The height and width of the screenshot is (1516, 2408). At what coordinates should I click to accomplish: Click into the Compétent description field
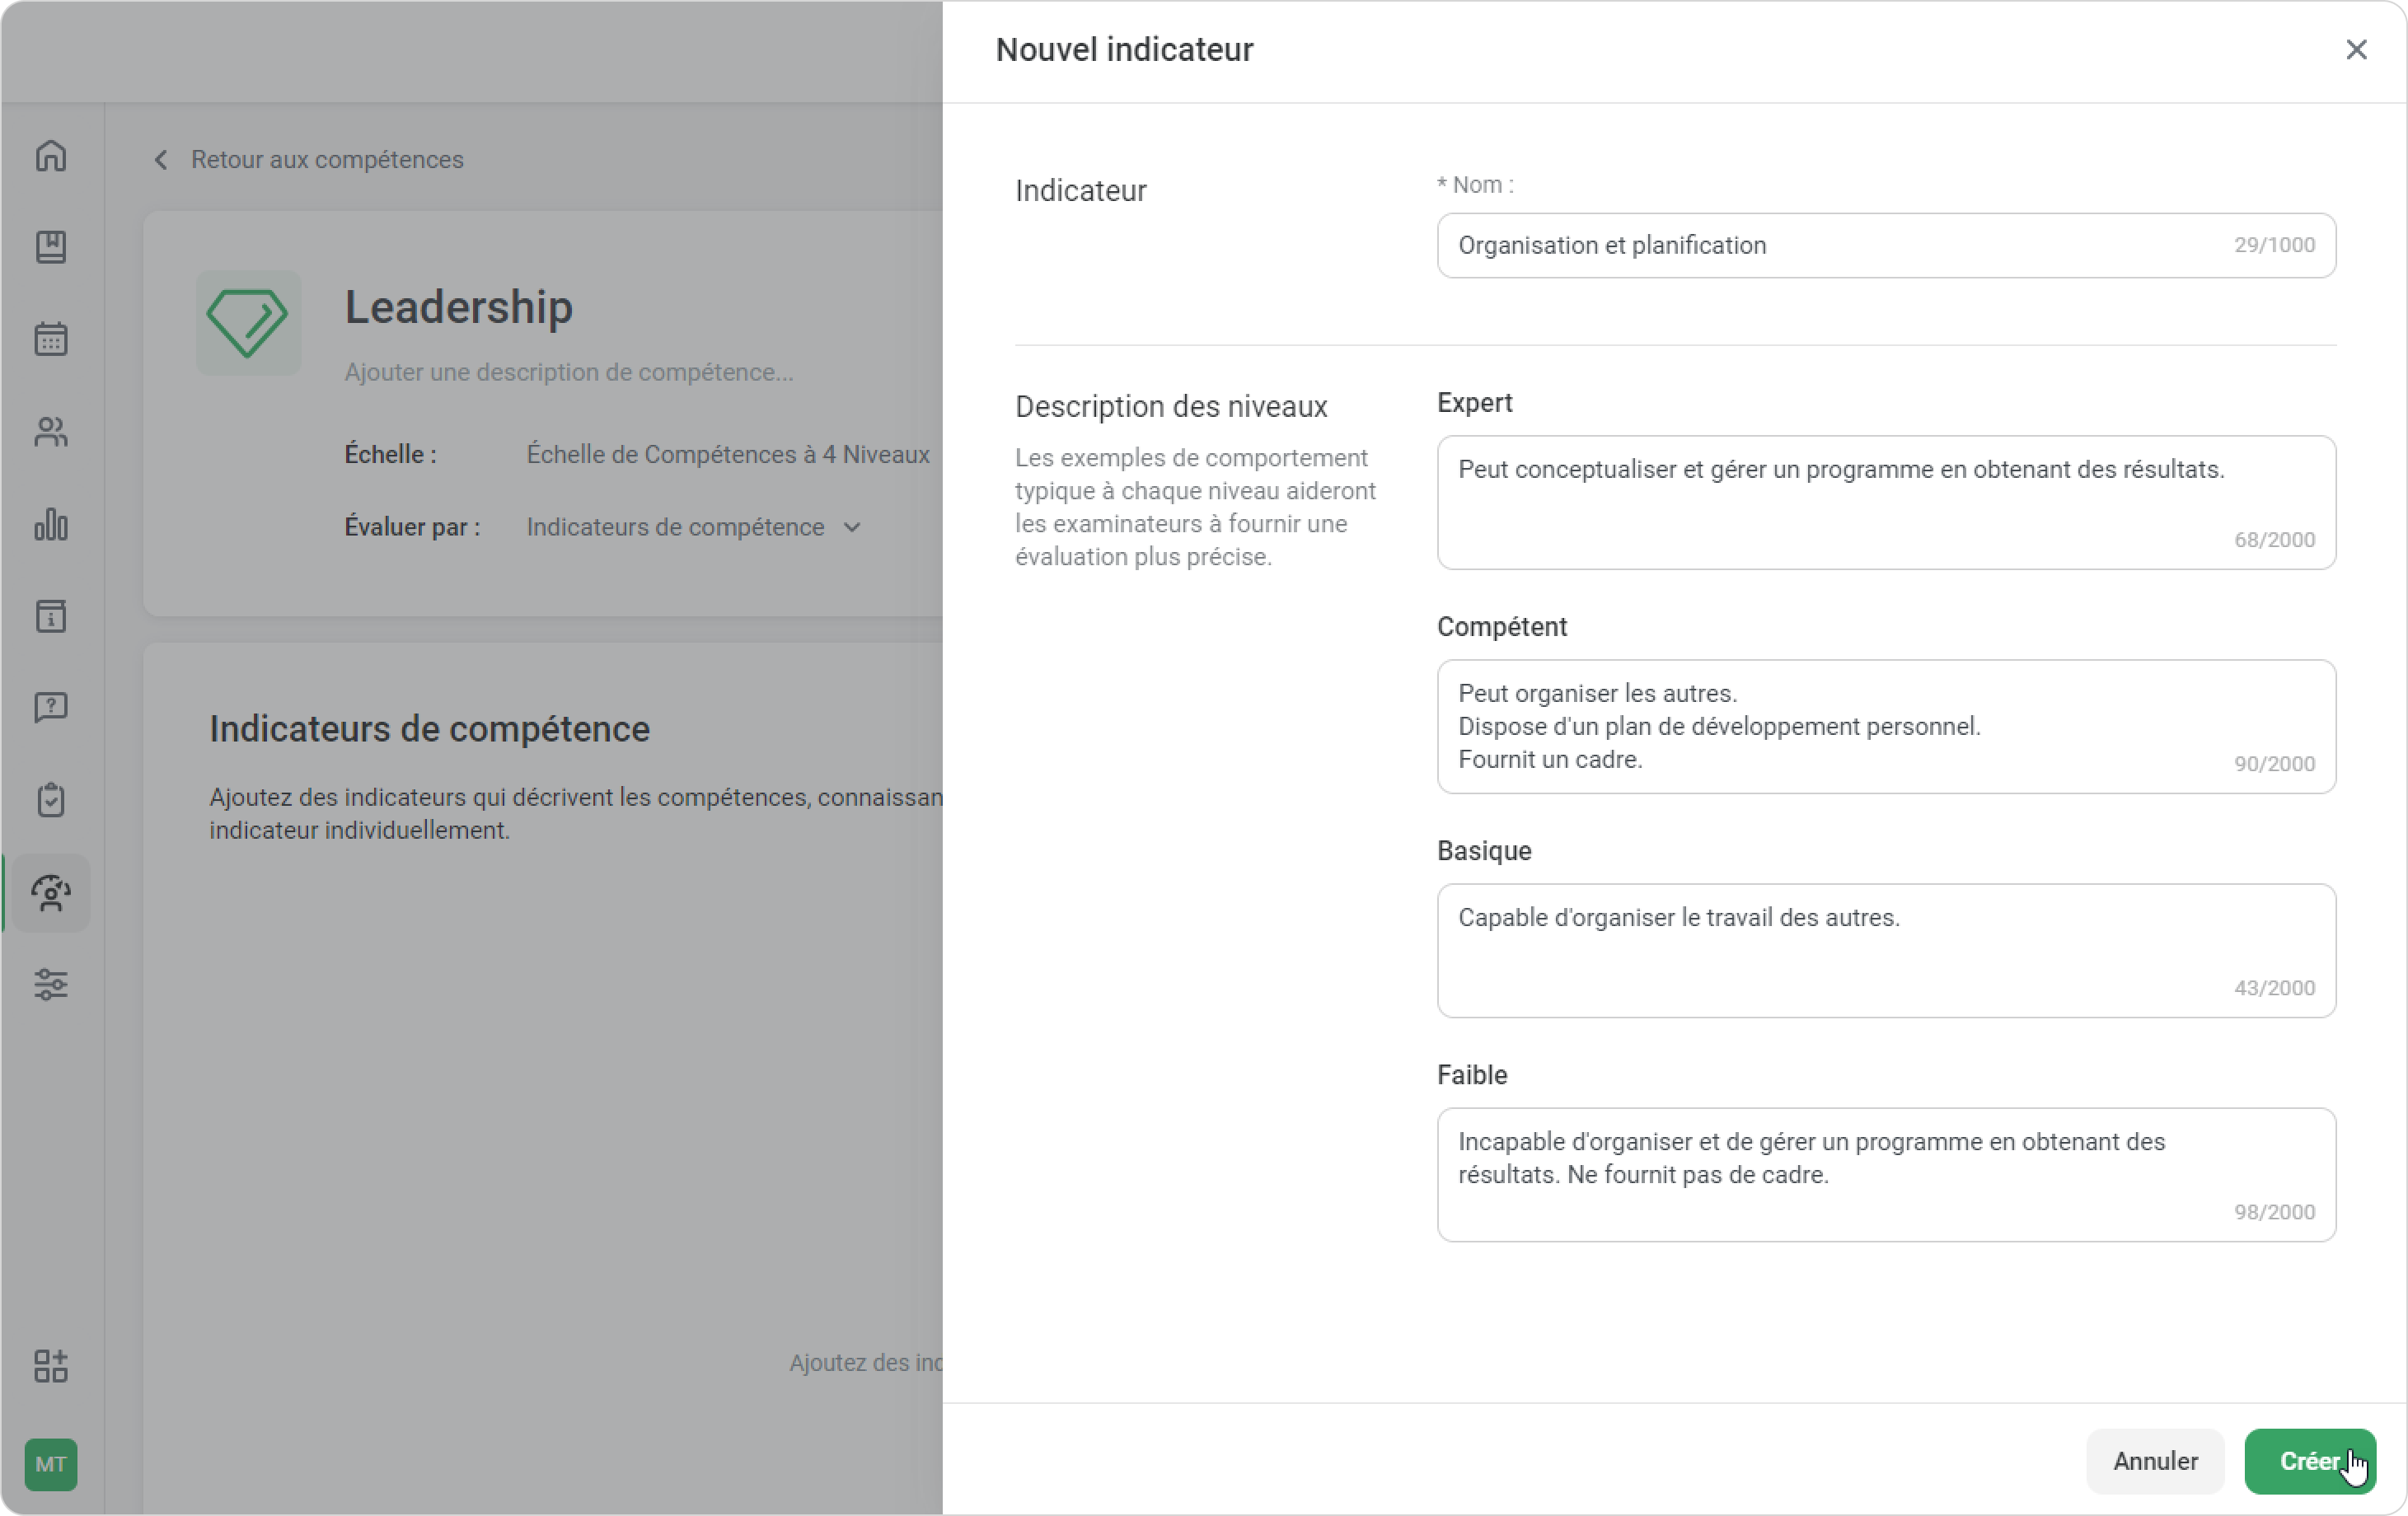point(1886,726)
